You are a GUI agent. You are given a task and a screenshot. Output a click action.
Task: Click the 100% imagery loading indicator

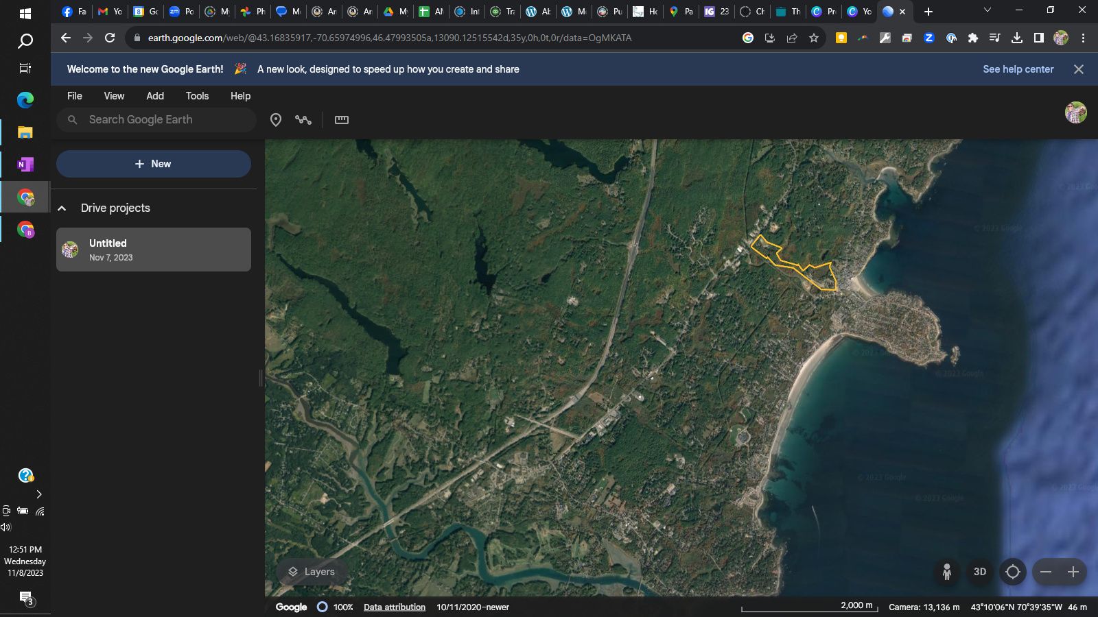tap(335, 607)
